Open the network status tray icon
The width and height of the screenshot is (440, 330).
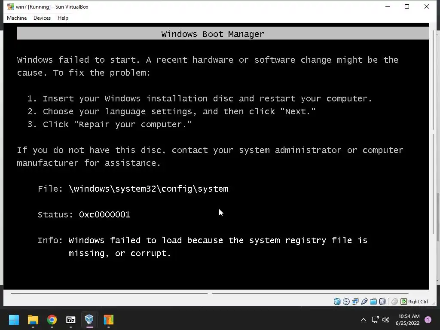[x=375, y=320]
